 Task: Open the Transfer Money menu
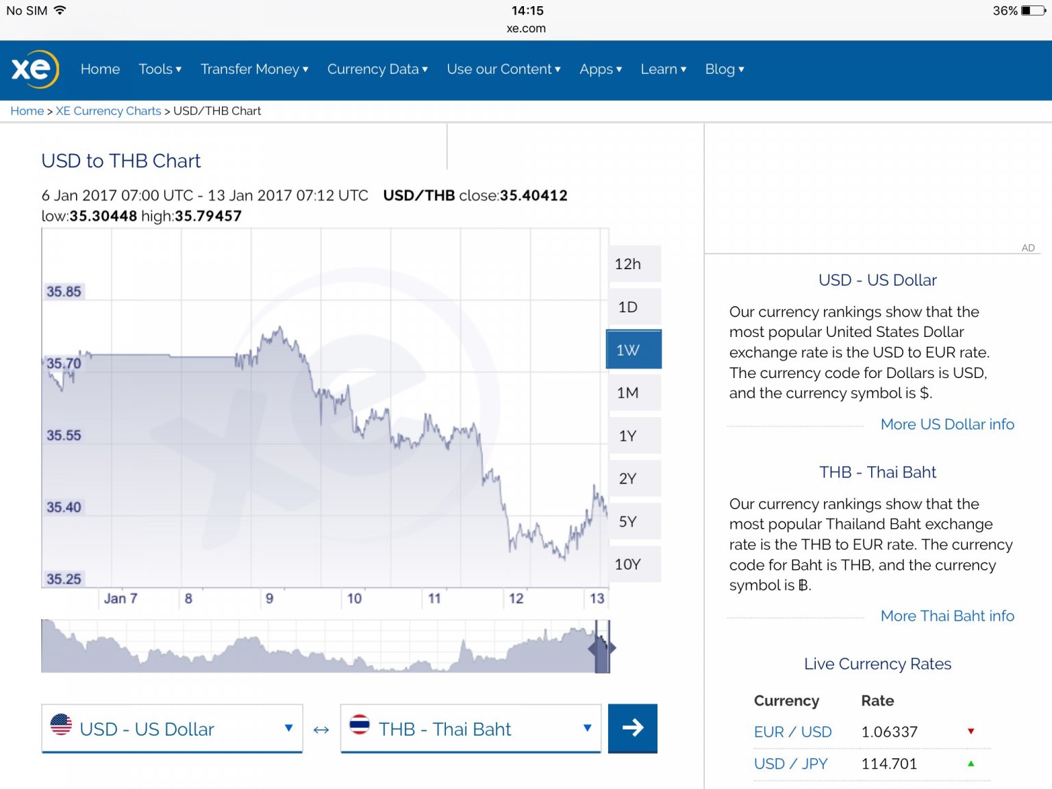(254, 69)
